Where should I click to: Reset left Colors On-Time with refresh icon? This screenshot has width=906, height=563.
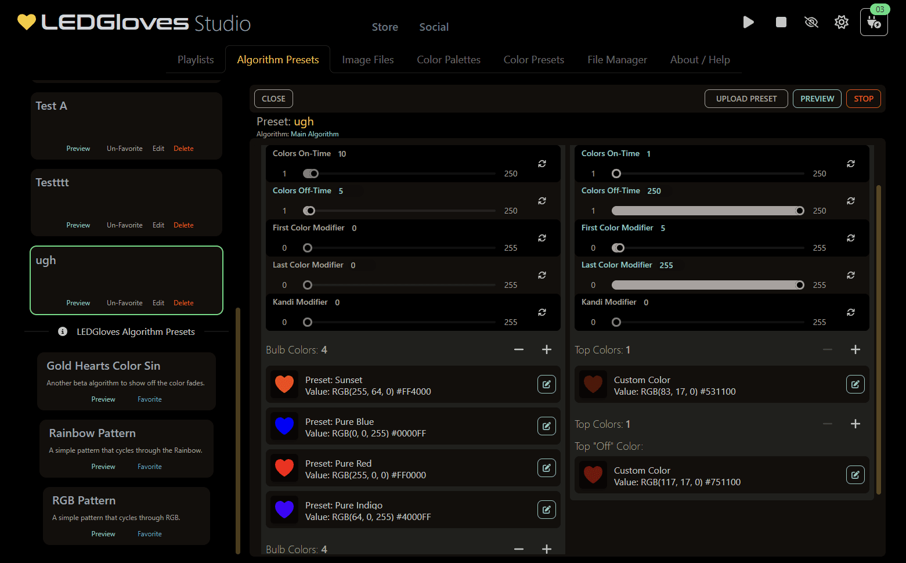[542, 164]
